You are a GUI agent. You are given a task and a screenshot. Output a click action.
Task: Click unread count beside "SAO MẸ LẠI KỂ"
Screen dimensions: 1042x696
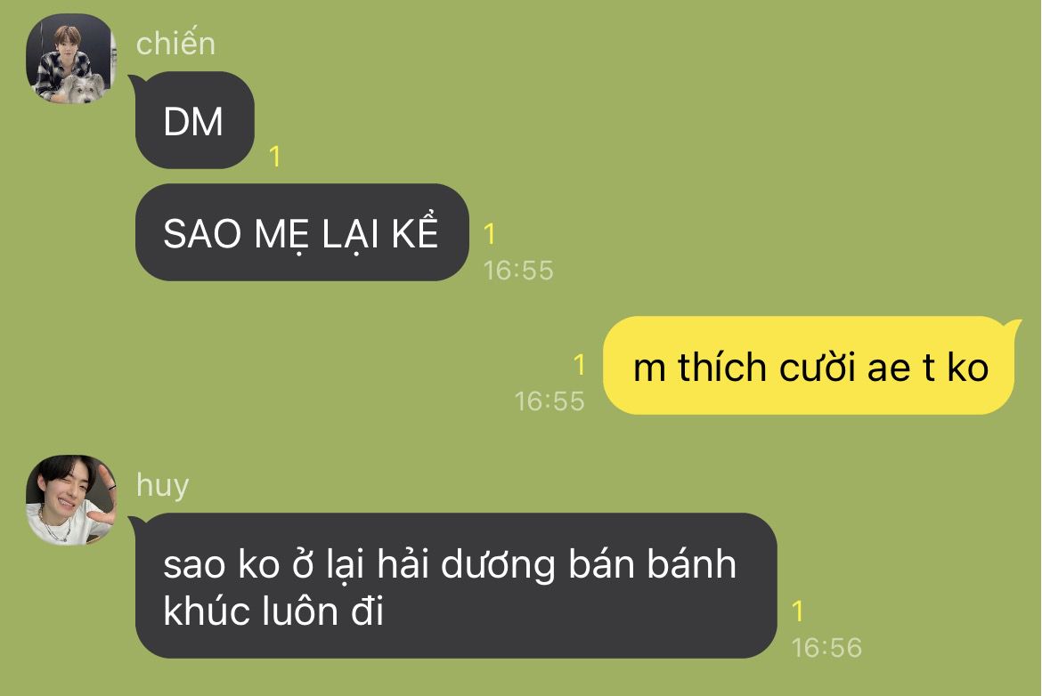coord(489,234)
